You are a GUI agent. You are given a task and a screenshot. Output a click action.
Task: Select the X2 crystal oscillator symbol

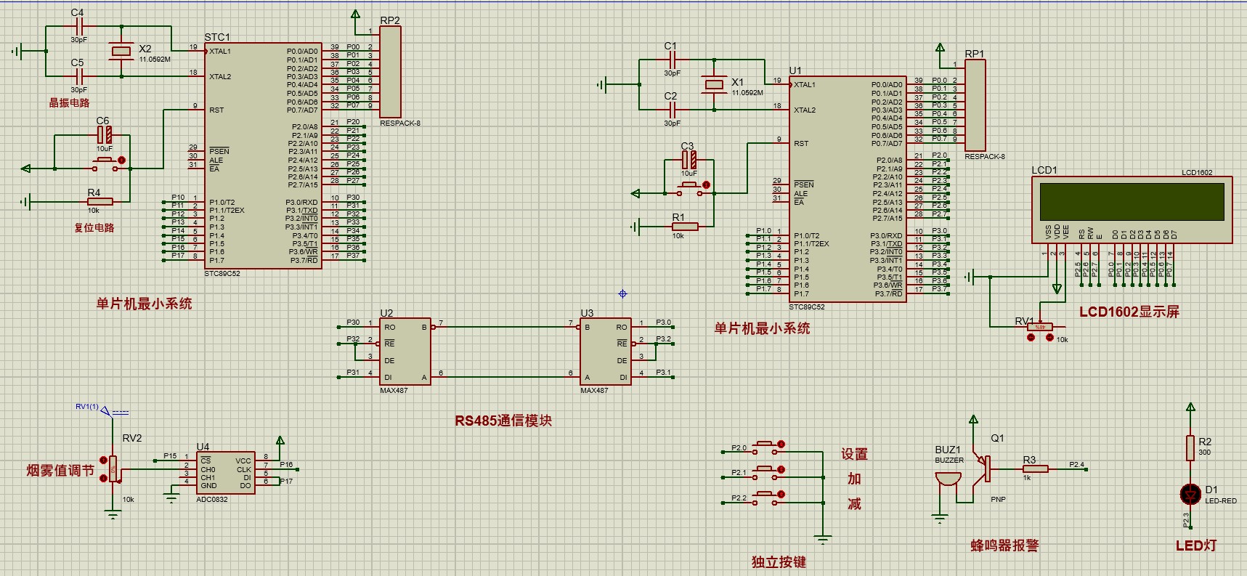tap(121, 51)
